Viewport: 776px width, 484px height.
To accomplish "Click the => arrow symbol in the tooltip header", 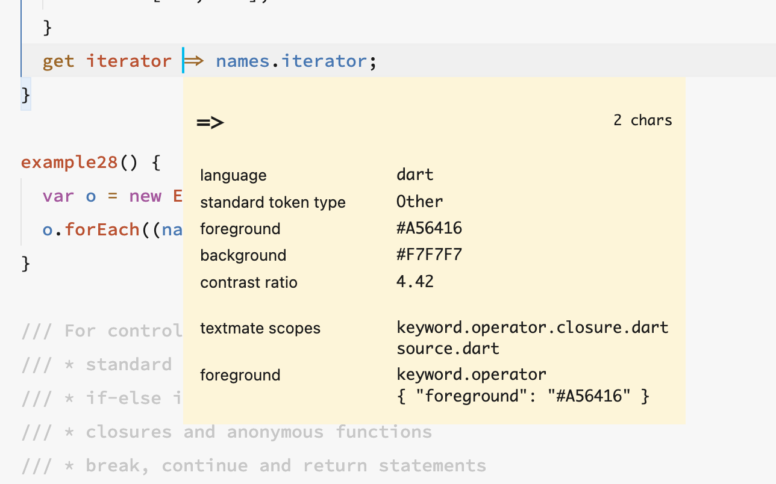I will (x=209, y=121).
